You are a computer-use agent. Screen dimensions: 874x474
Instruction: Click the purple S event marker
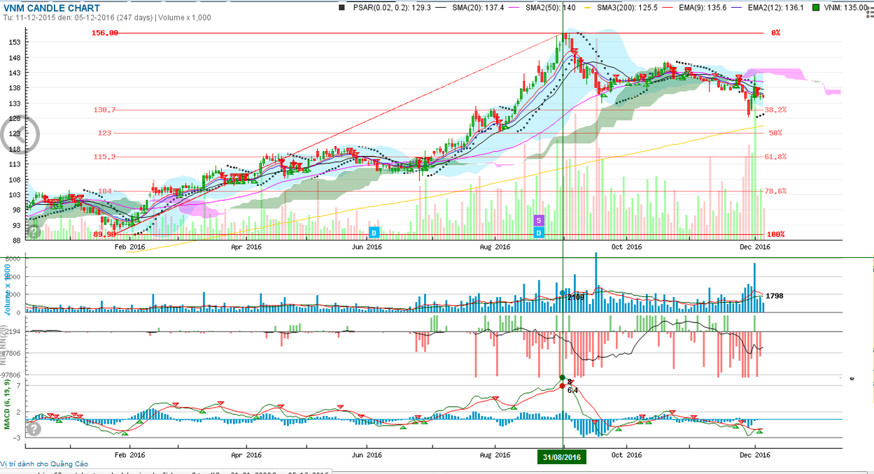[x=539, y=221]
